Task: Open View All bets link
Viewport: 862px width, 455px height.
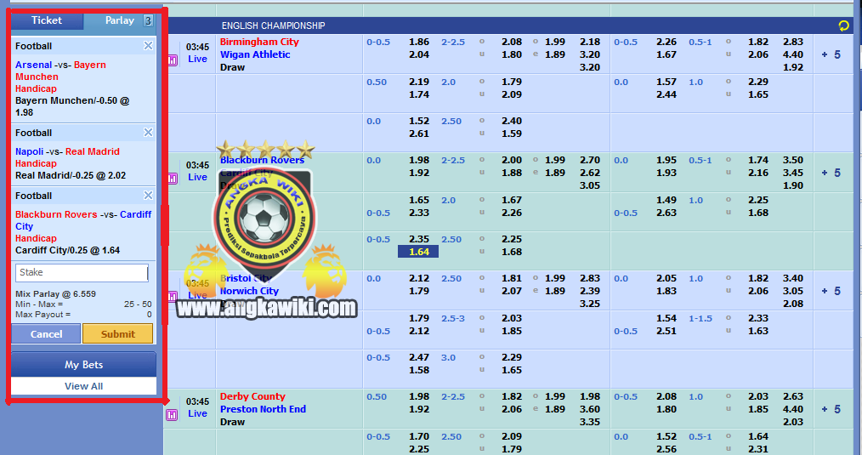Action: tap(83, 386)
